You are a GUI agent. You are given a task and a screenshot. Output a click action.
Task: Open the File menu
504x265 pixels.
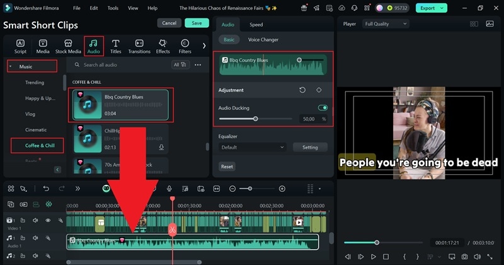(76, 8)
